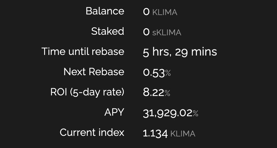Click the KLIMA unit beside Balance

click(x=165, y=12)
